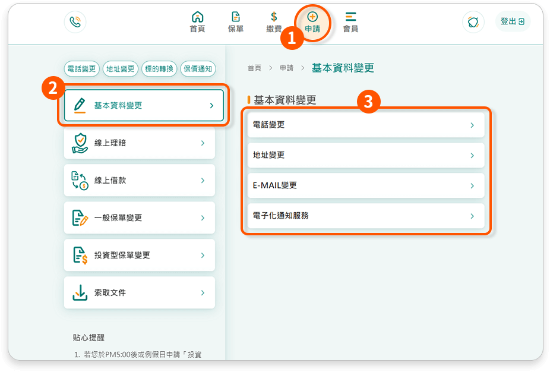The width and height of the screenshot is (550, 372).
Task: Click the 申請 plus circle icon
Action: 312,17
